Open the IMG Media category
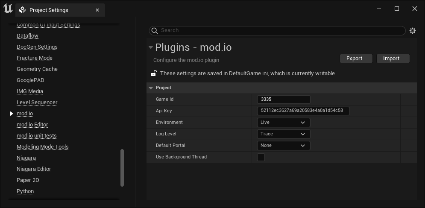Image resolution: width=425 pixels, height=208 pixels. pos(30,91)
